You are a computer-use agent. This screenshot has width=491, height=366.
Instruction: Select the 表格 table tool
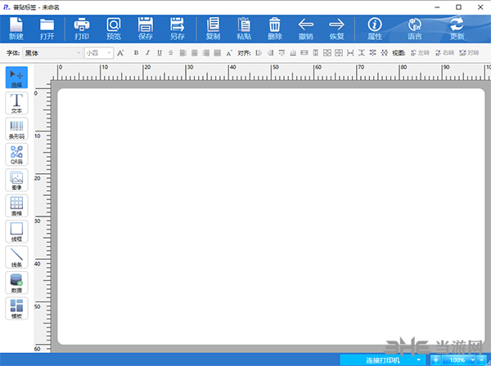pos(16,206)
